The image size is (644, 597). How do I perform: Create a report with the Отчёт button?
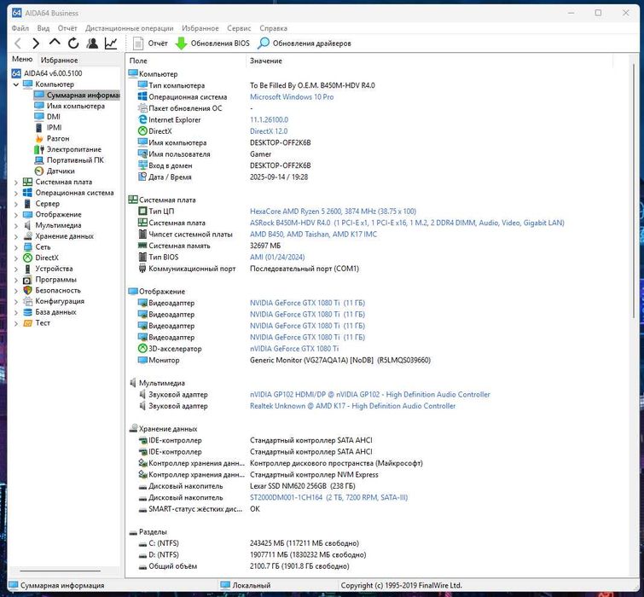click(150, 43)
